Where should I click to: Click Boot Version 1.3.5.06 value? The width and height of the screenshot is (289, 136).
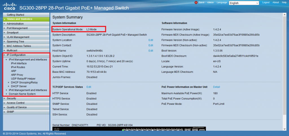point(218,51)
